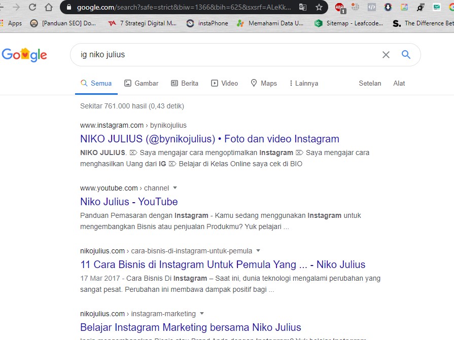Click the Google logo
This screenshot has width=454, height=340.
(x=24, y=55)
